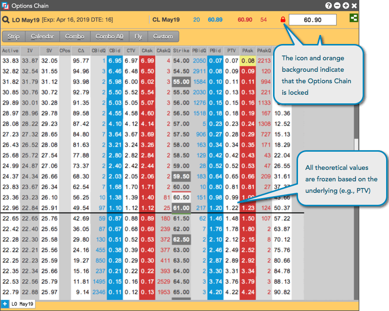Click call bid quantity 2346 cell
Image resolution: width=389 pixels, height=311 pixels.
coord(99,292)
